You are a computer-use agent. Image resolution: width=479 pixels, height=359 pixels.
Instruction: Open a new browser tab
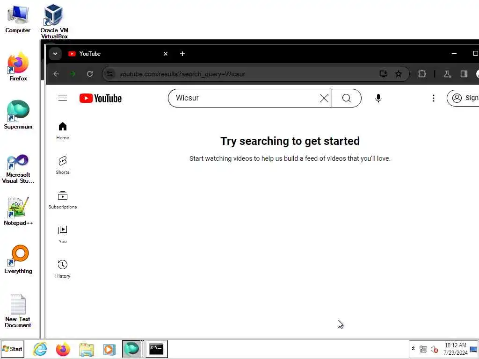[x=182, y=54]
